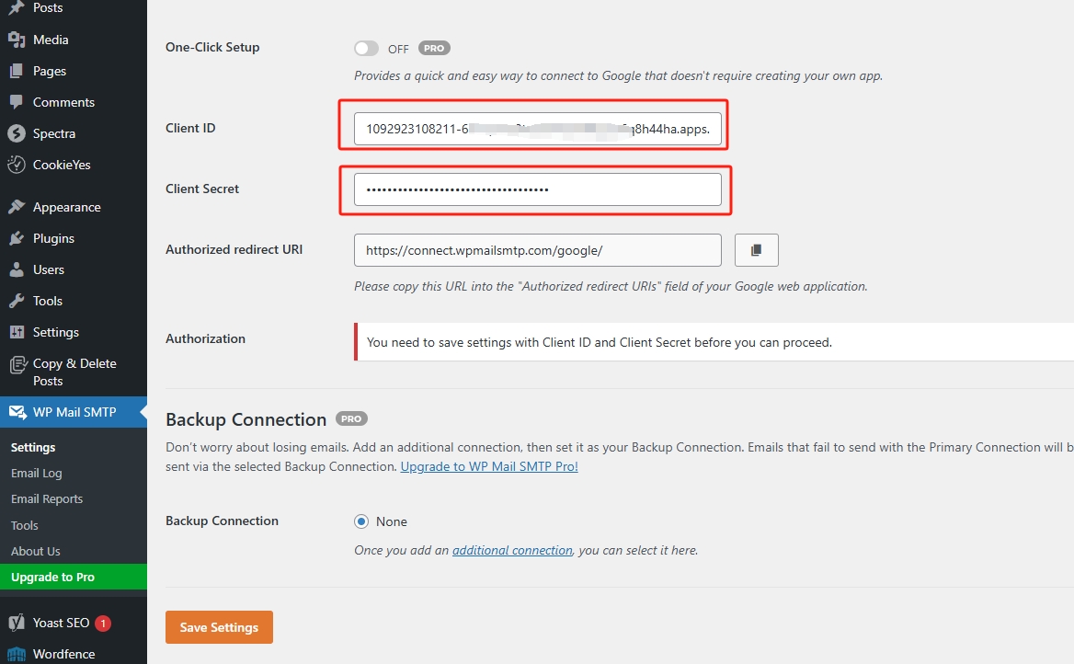Open Wordfence menu item
This screenshot has height=664, width=1074.
[x=74, y=655]
